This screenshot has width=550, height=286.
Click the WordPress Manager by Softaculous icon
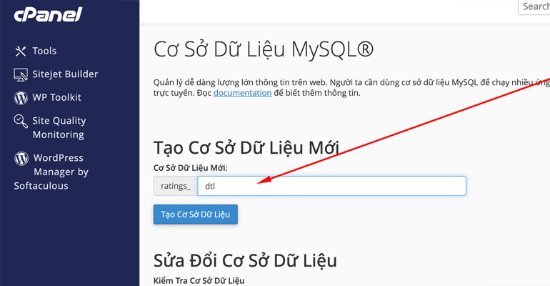point(21,158)
